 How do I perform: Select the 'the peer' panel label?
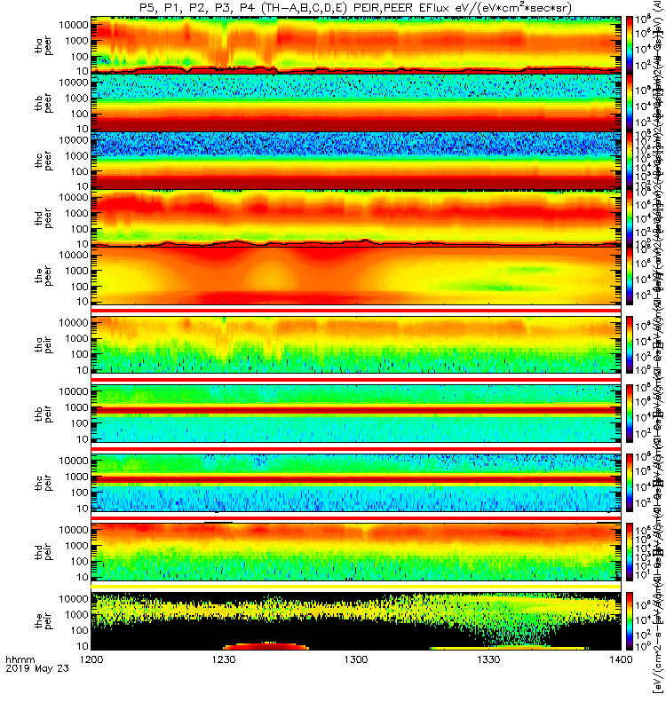(44, 276)
